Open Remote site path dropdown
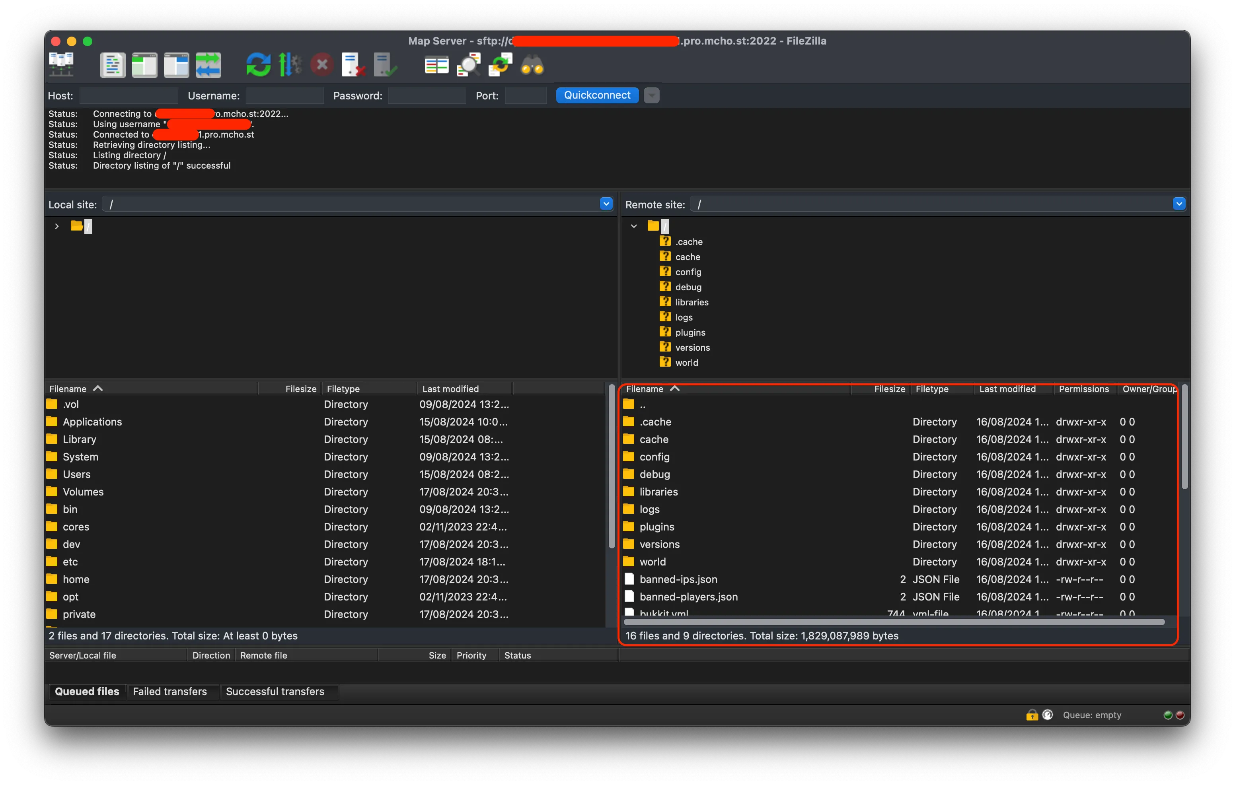This screenshot has height=785, width=1235. tap(1179, 204)
